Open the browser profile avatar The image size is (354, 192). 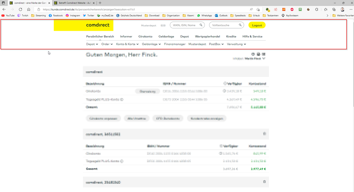[342, 9]
